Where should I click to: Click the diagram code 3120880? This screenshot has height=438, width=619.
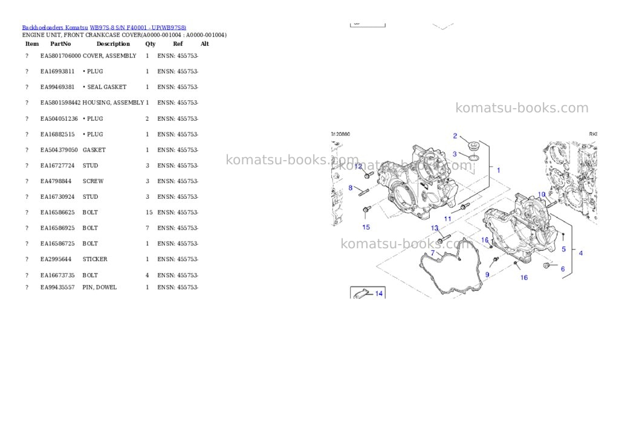(340, 134)
